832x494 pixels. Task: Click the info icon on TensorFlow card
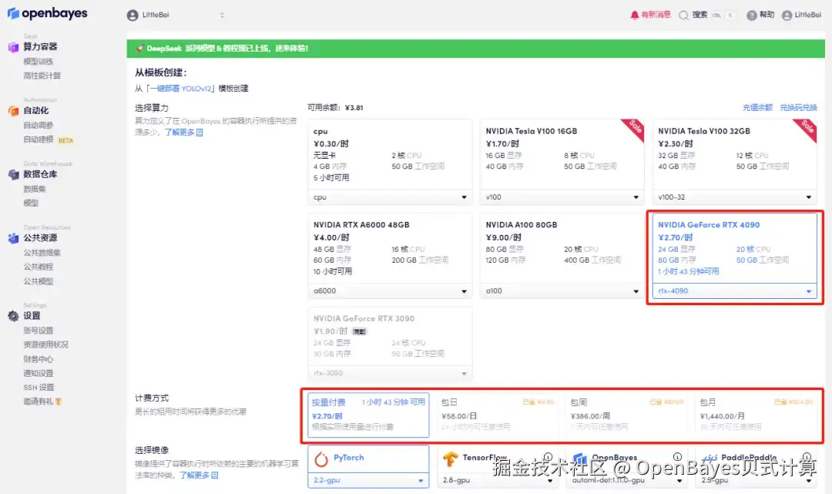[x=549, y=456]
